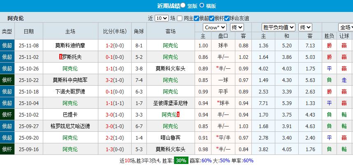Click the red card badge beside 罗斯托夫
353x166 pixels.
pyautogui.click(x=61, y=57)
